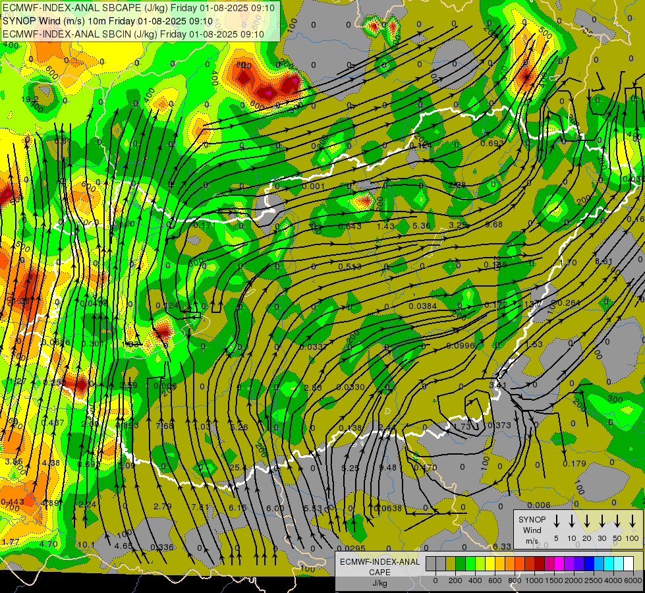Click the 0.001 value on the map

coord(314,186)
